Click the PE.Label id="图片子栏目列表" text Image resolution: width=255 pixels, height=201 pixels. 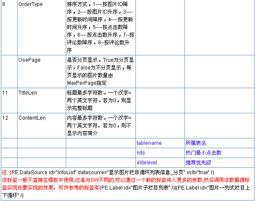pos(137,188)
